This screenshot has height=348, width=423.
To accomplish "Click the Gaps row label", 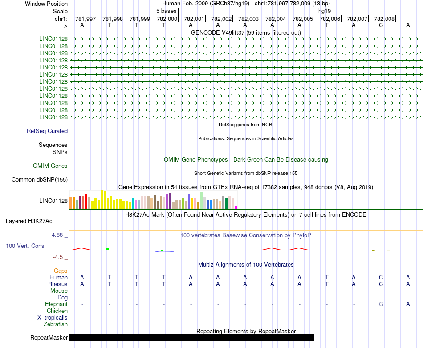I will coord(61,271).
